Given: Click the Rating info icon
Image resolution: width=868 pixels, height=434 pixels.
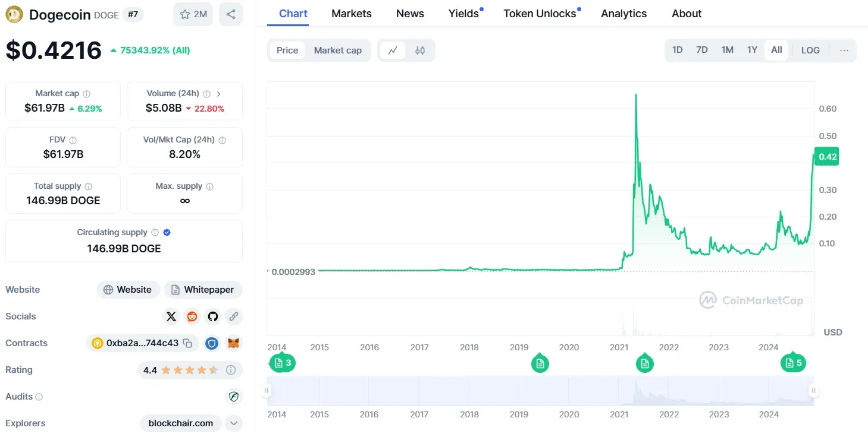Looking at the screenshot, I should pos(231,370).
